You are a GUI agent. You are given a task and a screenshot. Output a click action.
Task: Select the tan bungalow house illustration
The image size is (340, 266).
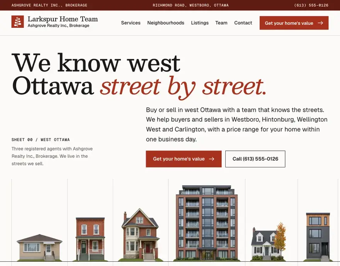tap(39, 247)
